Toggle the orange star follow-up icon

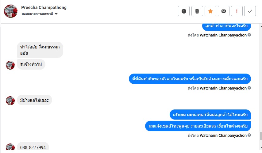point(210,11)
